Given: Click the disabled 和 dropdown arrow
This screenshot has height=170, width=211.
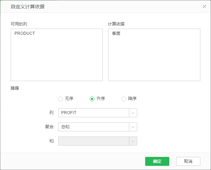Looking at the screenshot, I should pyautogui.click(x=133, y=141).
